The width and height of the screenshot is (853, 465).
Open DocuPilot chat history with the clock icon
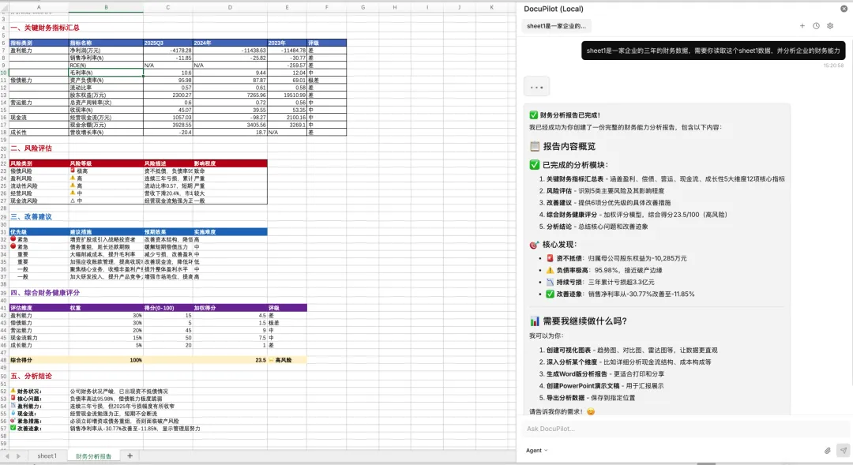816,25
